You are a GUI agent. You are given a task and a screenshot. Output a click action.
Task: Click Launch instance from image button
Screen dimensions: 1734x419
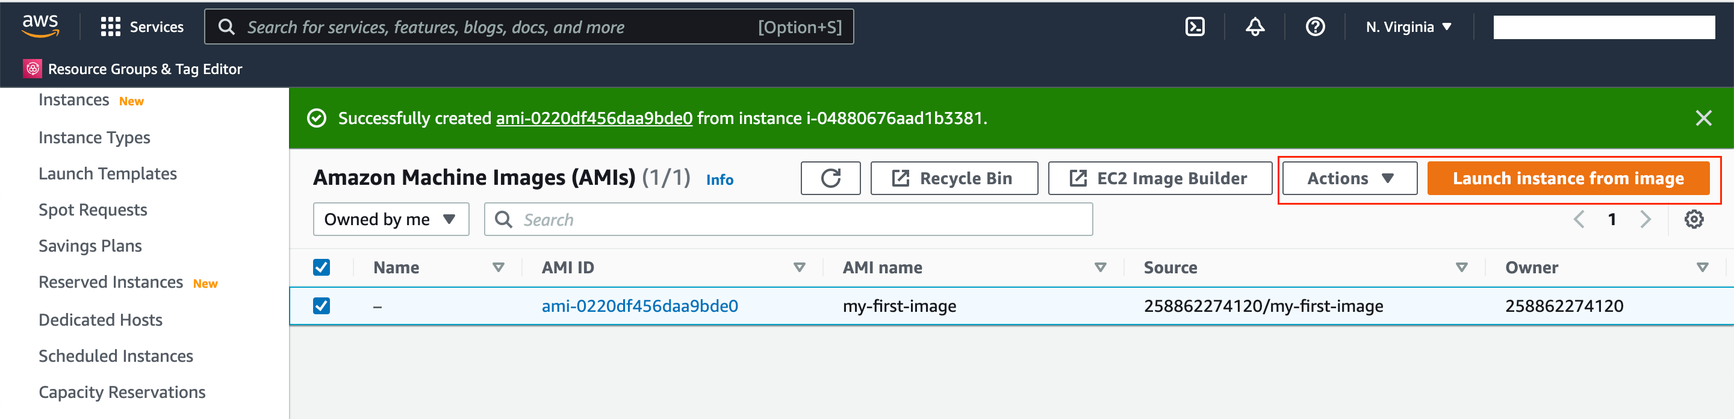(x=1568, y=178)
